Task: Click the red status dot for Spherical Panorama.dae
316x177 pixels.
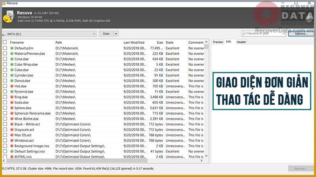Action: (x=12, y=113)
